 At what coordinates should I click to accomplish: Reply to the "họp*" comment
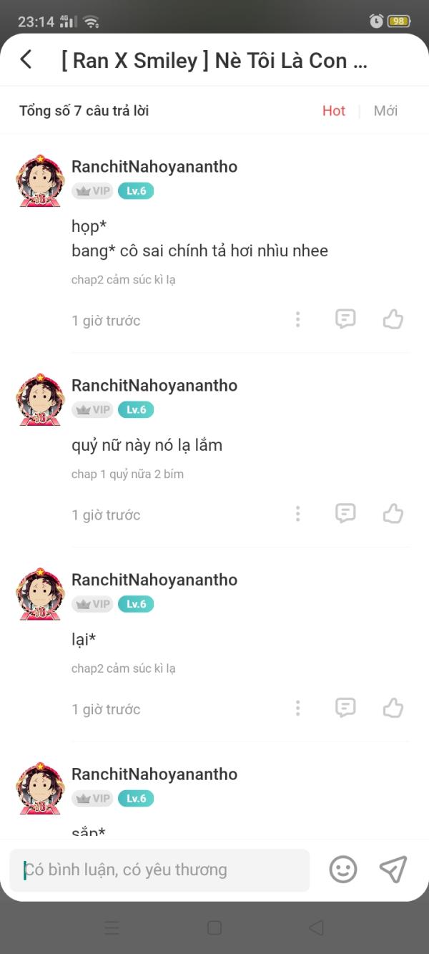click(x=345, y=319)
